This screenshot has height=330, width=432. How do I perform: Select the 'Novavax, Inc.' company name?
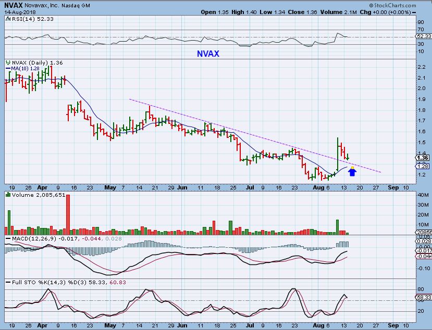click(42, 5)
